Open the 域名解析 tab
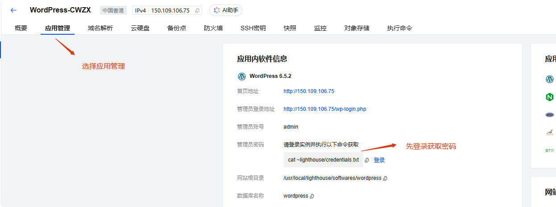 coord(100,28)
